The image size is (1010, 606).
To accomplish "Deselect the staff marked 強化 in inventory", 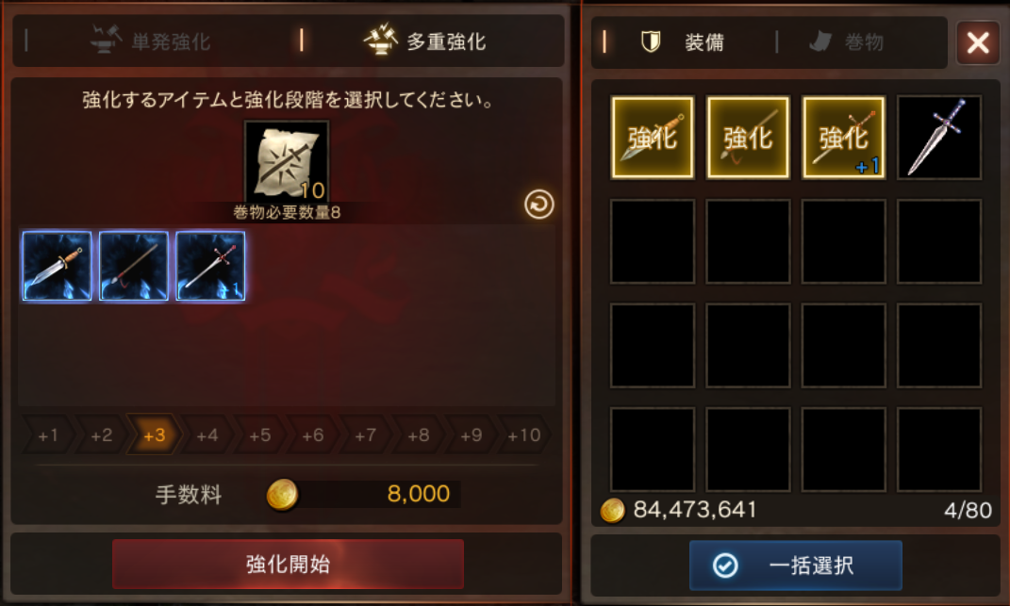I will point(748,138).
